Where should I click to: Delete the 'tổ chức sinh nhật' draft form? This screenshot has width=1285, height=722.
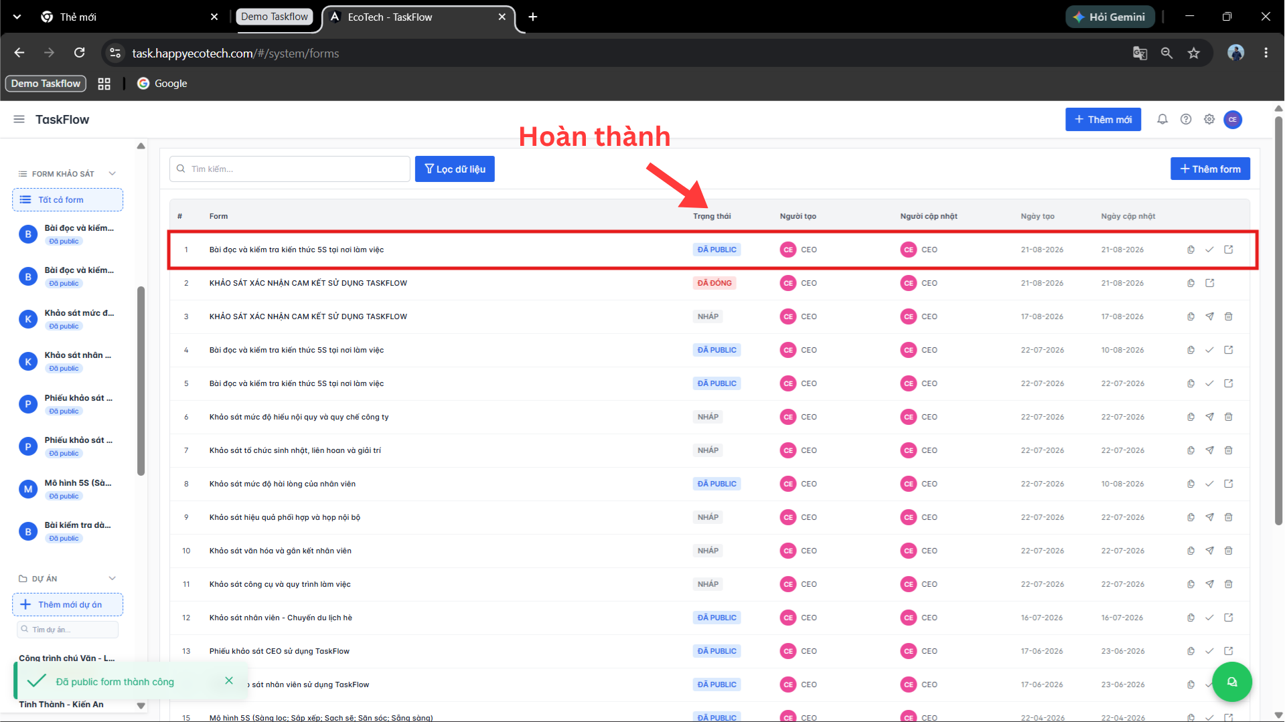click(x=1229, y=450)
